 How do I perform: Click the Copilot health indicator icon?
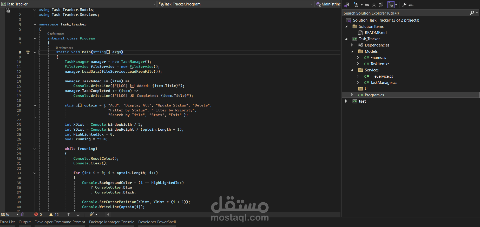tap(23, 215)
